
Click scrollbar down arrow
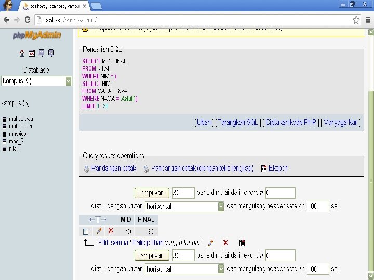pos(371,275)
